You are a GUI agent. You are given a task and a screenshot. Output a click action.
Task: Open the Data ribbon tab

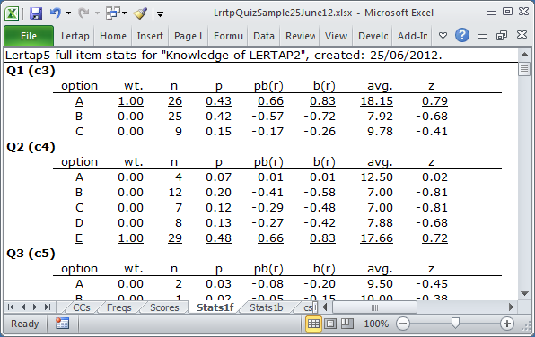pos(263,36)
